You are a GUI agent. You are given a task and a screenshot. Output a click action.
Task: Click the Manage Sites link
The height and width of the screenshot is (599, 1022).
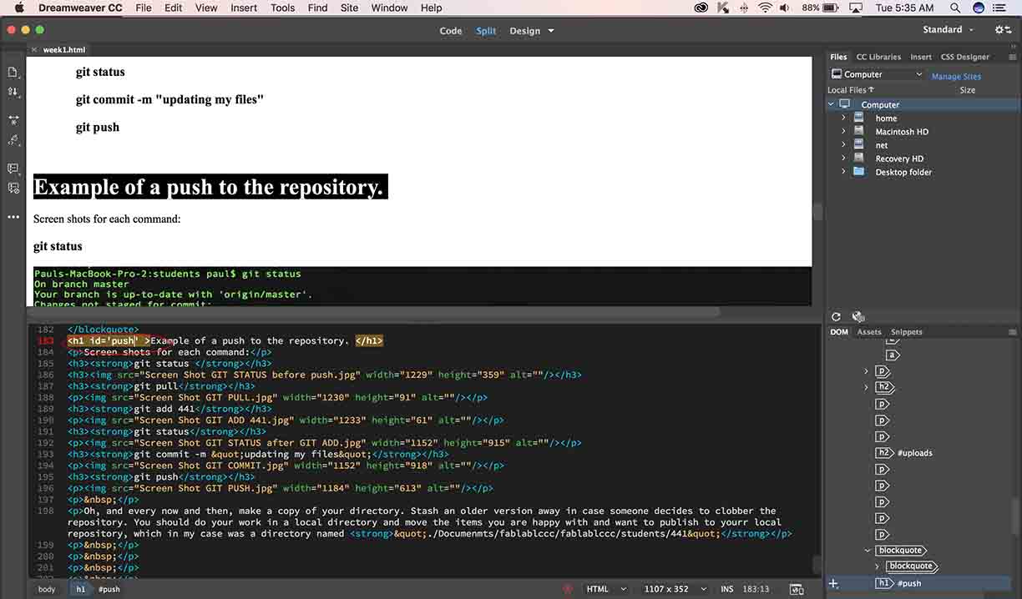tap(956, 76)
